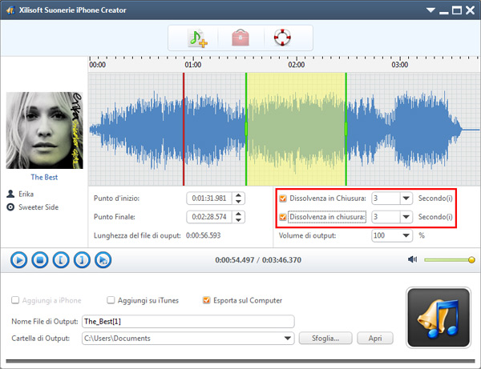Image resolution: width=481 pixels, height=369 pixels.
Task: Open help via the lifebuoy icon
Action: (x=282, y=38)
